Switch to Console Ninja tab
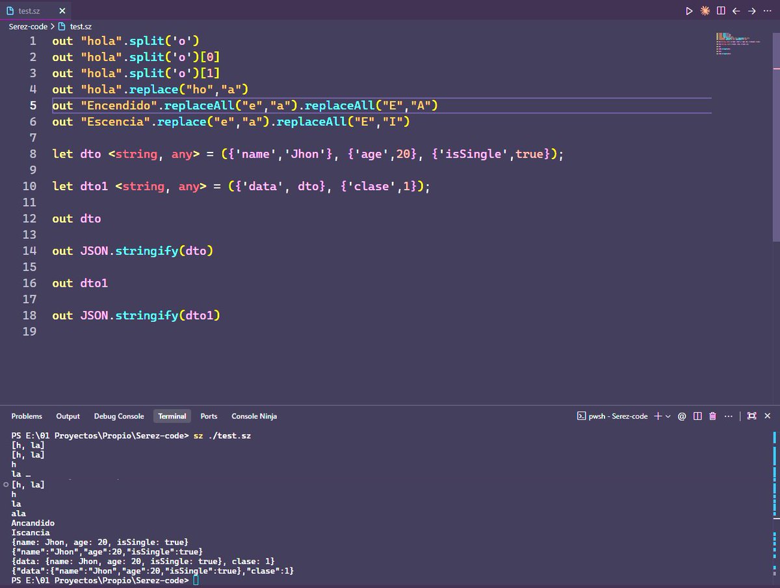The width and height of the screenshot is (780, 588). point(254,416)
